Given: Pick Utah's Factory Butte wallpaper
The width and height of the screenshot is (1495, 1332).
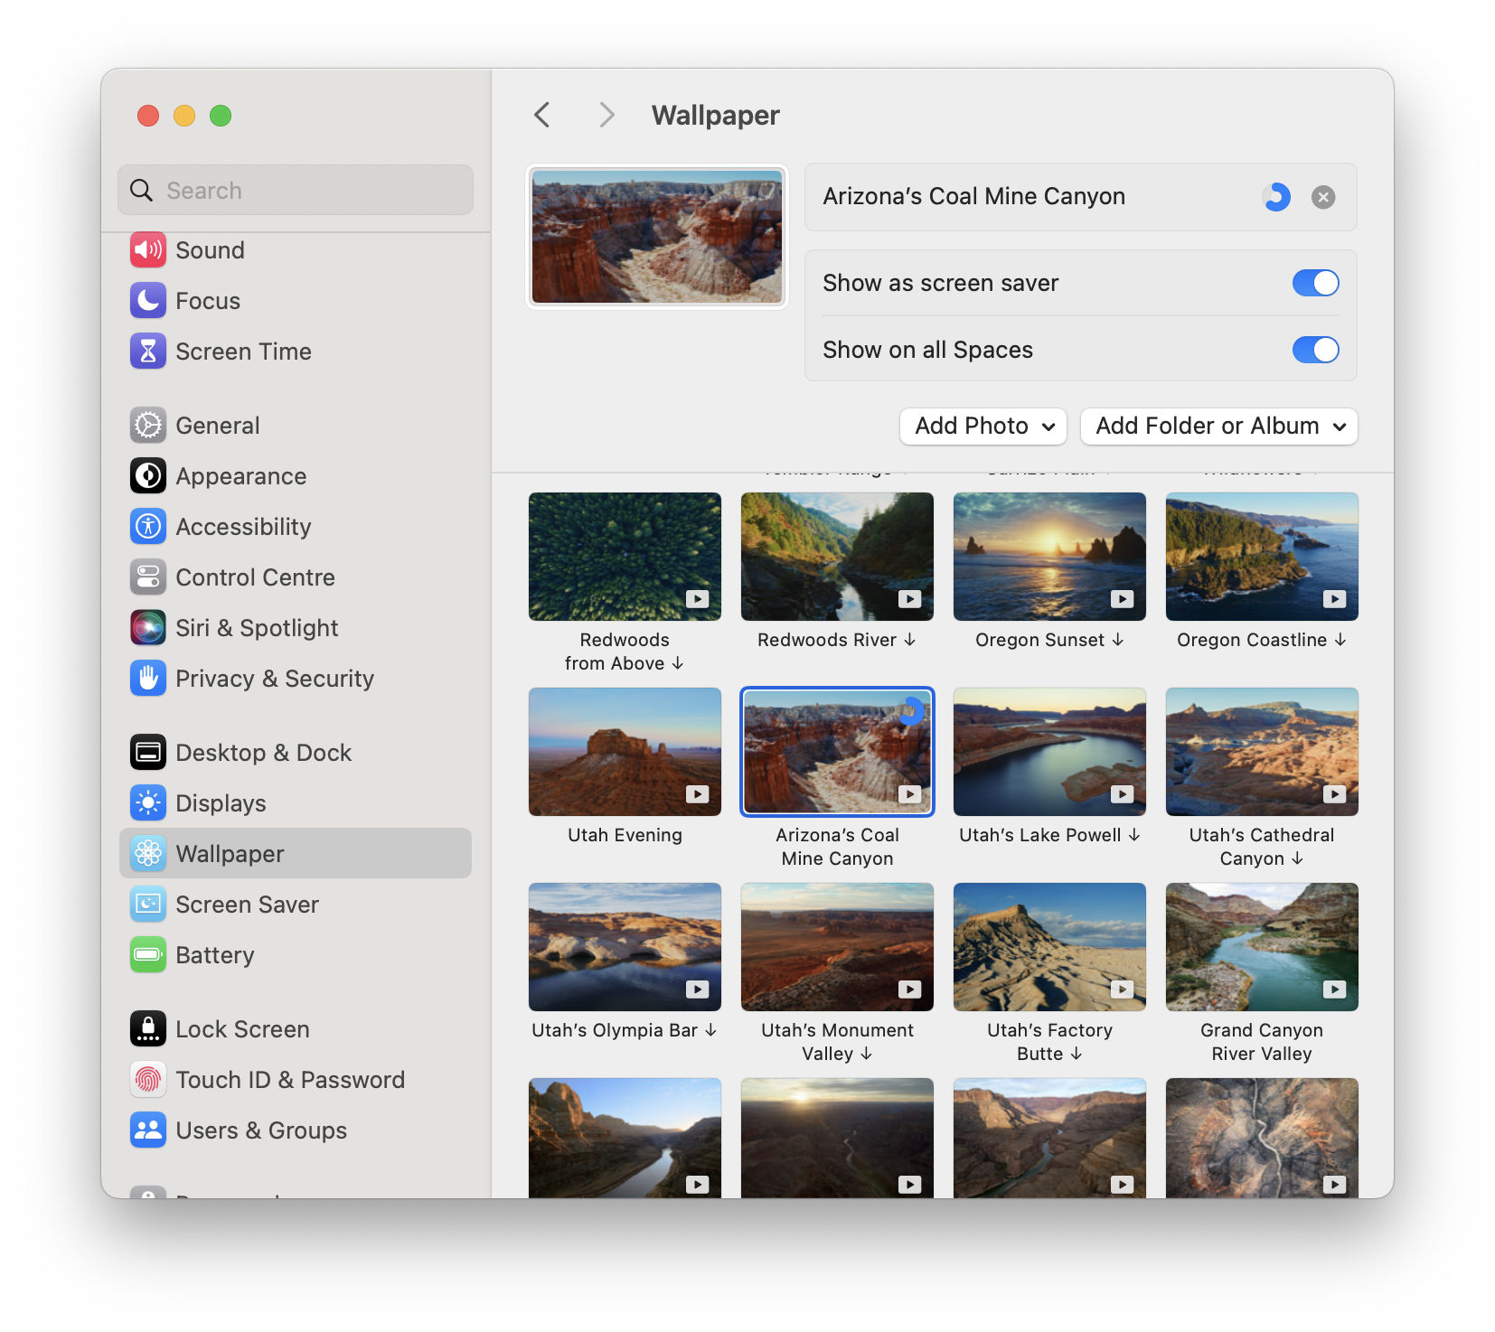Looking at the screenshot, I should pyautogui.click(x=1049, y=947).
